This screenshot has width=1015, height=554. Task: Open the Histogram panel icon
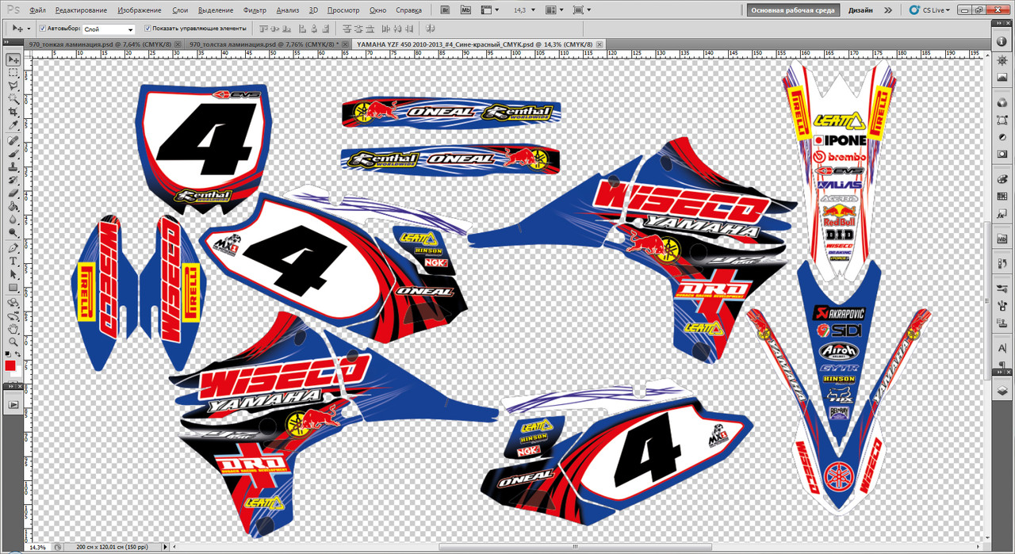(1002, 78)
